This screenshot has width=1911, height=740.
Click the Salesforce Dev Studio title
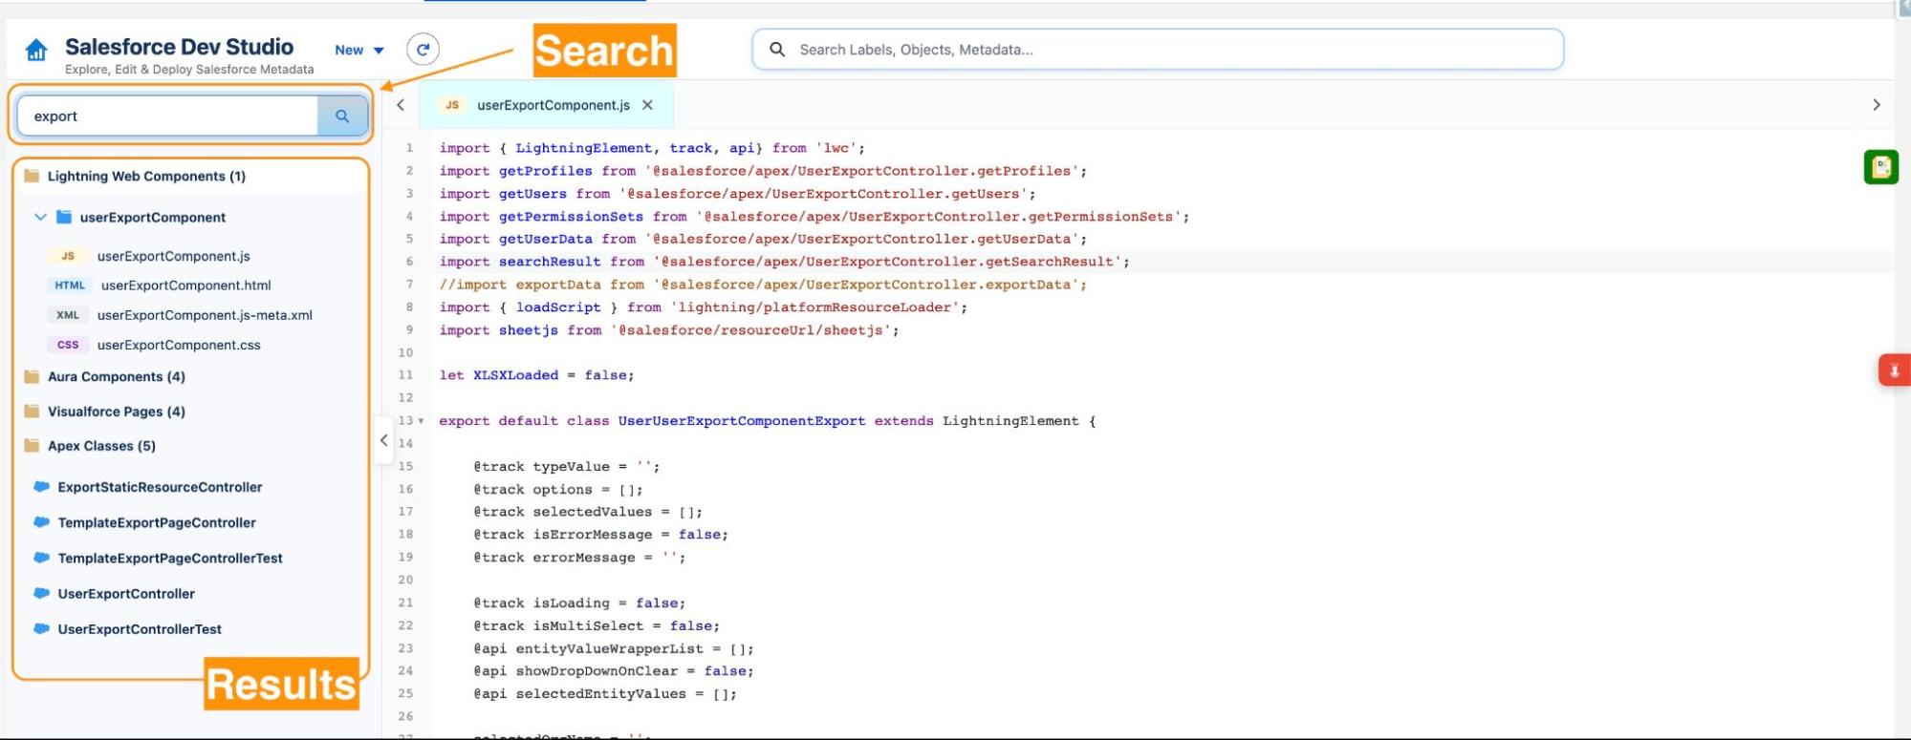click(x=179, y=47)
